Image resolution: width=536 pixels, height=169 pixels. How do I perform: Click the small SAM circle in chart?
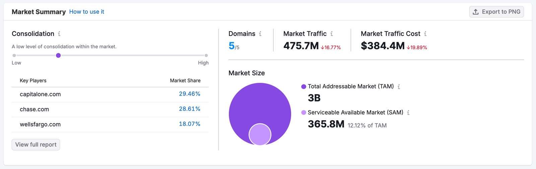coord(260,134)
